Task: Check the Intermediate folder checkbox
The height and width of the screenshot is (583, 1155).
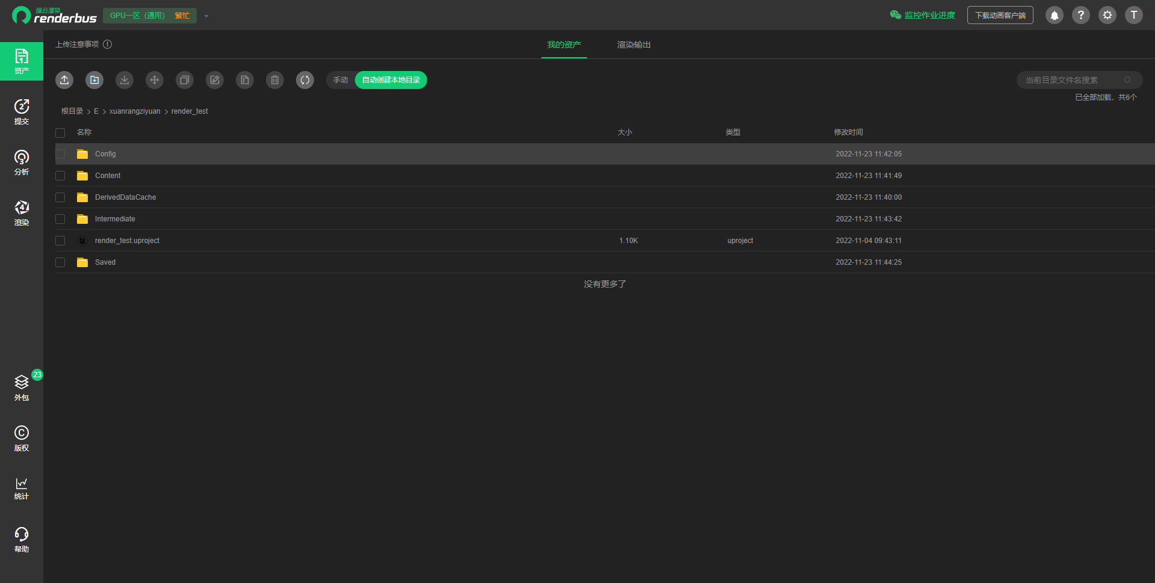Action: 60,219
